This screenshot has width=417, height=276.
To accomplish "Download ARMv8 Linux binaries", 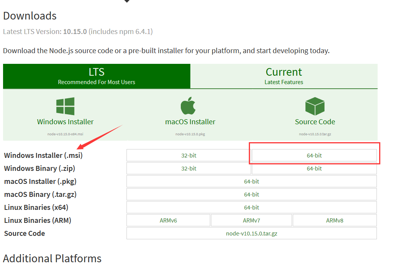I will coord(334,221).
